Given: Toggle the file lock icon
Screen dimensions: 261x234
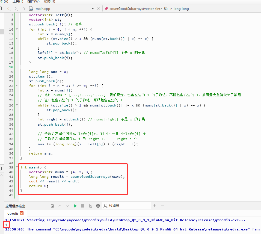Looking at the screenshot, I should pyautogui.click(x=23, y=9).
